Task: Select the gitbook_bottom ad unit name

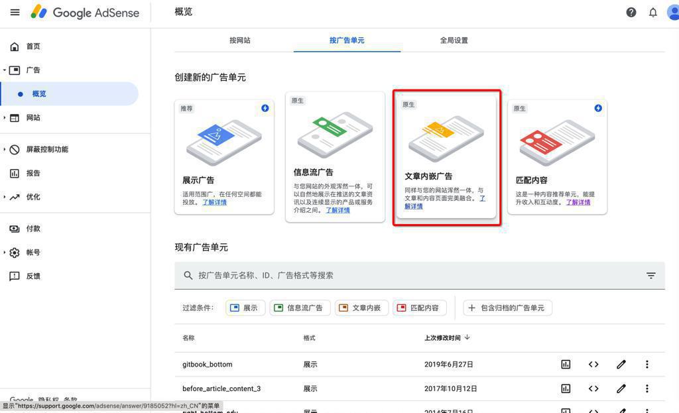Action: tap(208, 365)
